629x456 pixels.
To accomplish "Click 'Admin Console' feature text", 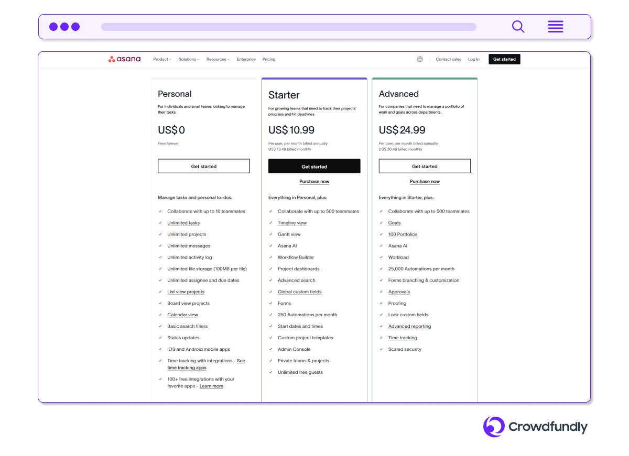I will 294,350.
